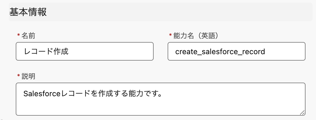
Task: Click inside the 説明 text area
Action: click(x=160, y=104)
